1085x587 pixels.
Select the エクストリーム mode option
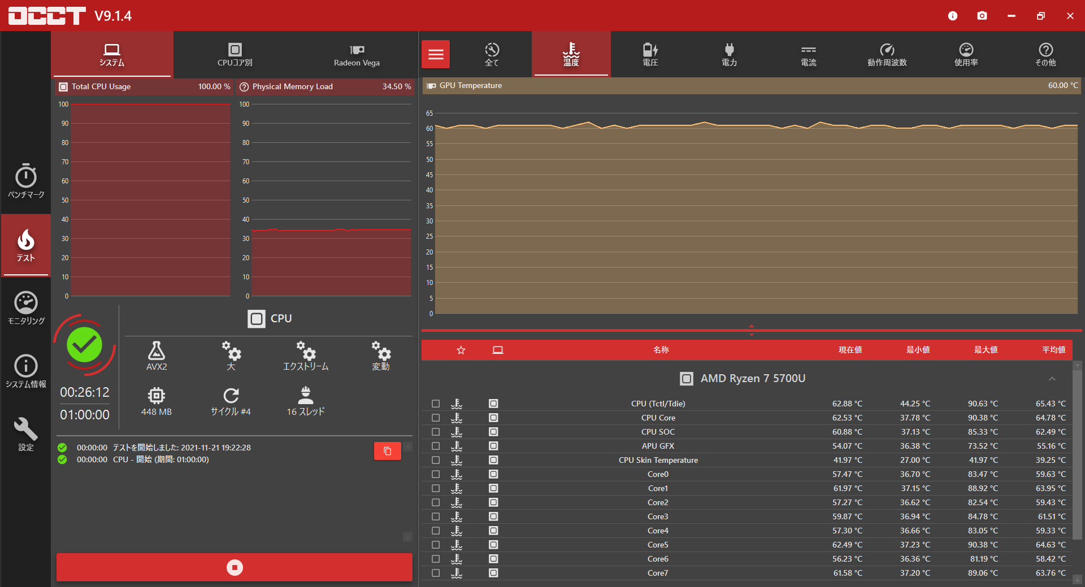306,356
